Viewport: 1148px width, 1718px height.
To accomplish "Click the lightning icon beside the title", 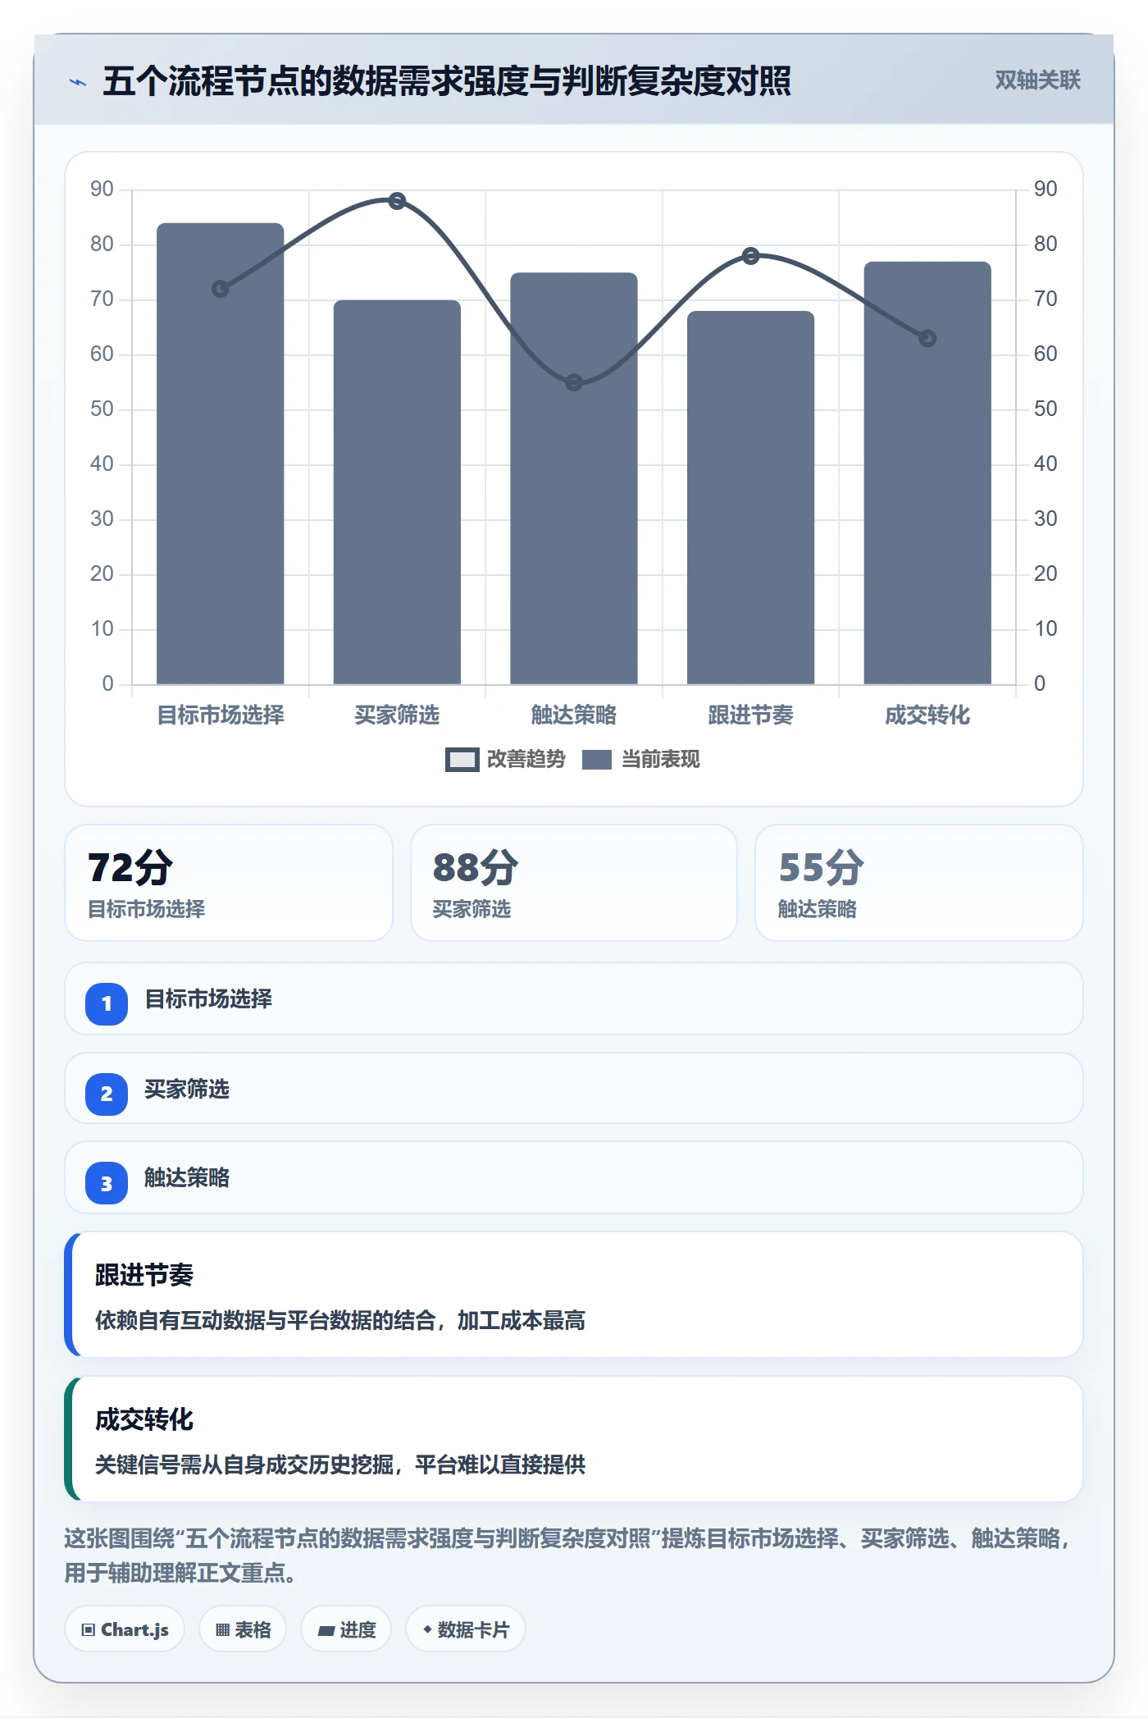I will (78, 82).
